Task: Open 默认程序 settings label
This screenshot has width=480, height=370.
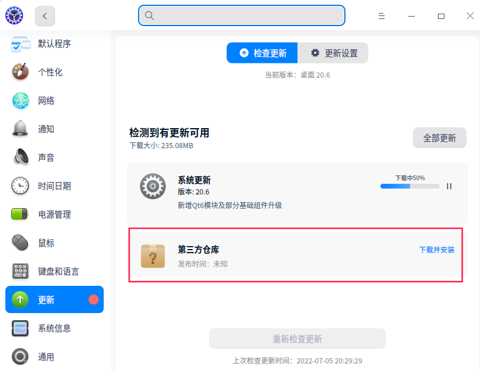Action: point(55,43)
